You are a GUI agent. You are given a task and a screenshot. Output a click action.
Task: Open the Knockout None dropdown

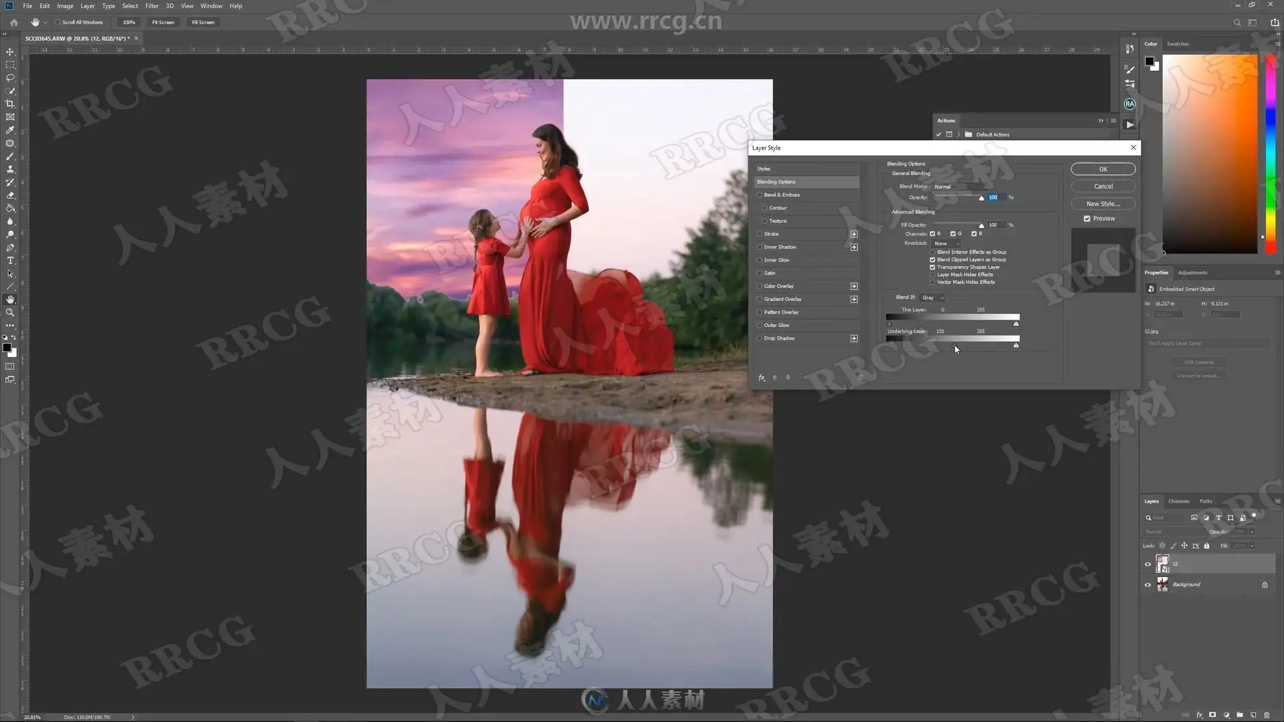click(946, 243)
